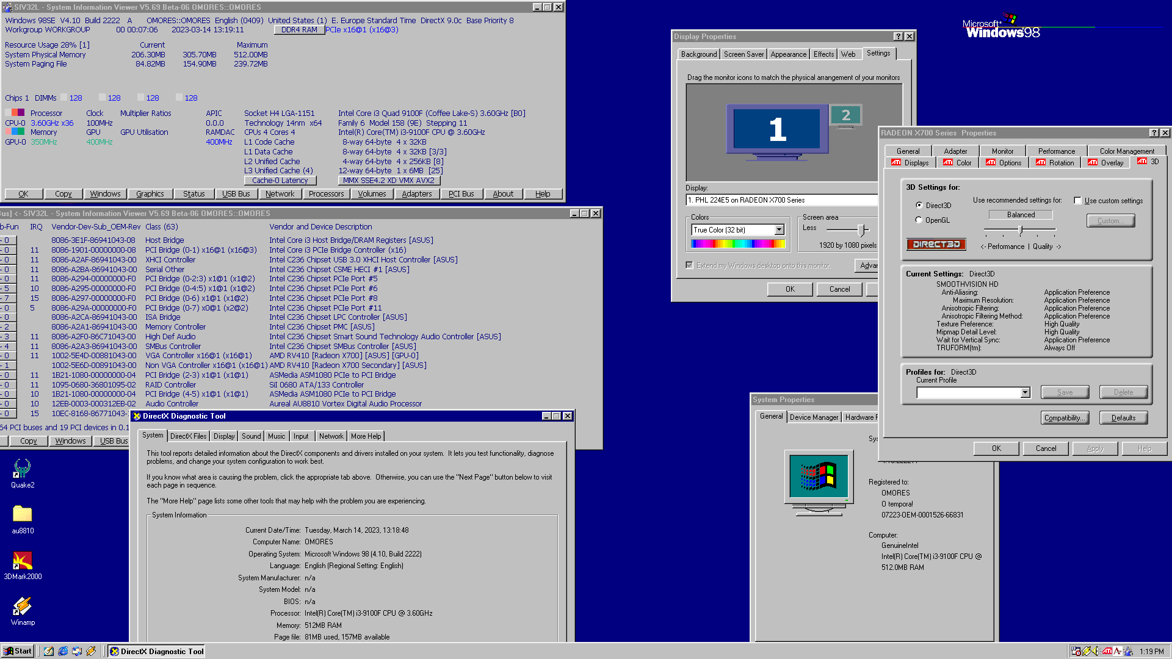Viewport: 1172px width, 659px height.
Task: Click the Graphics button in SIV
Action: coord(150,194)
